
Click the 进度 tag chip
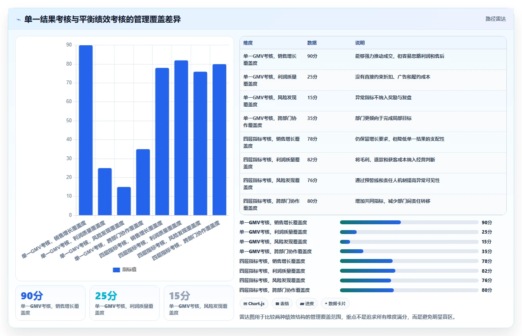point(307,304)
